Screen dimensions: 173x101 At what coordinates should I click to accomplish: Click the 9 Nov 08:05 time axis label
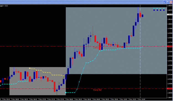tap(69, 99)
